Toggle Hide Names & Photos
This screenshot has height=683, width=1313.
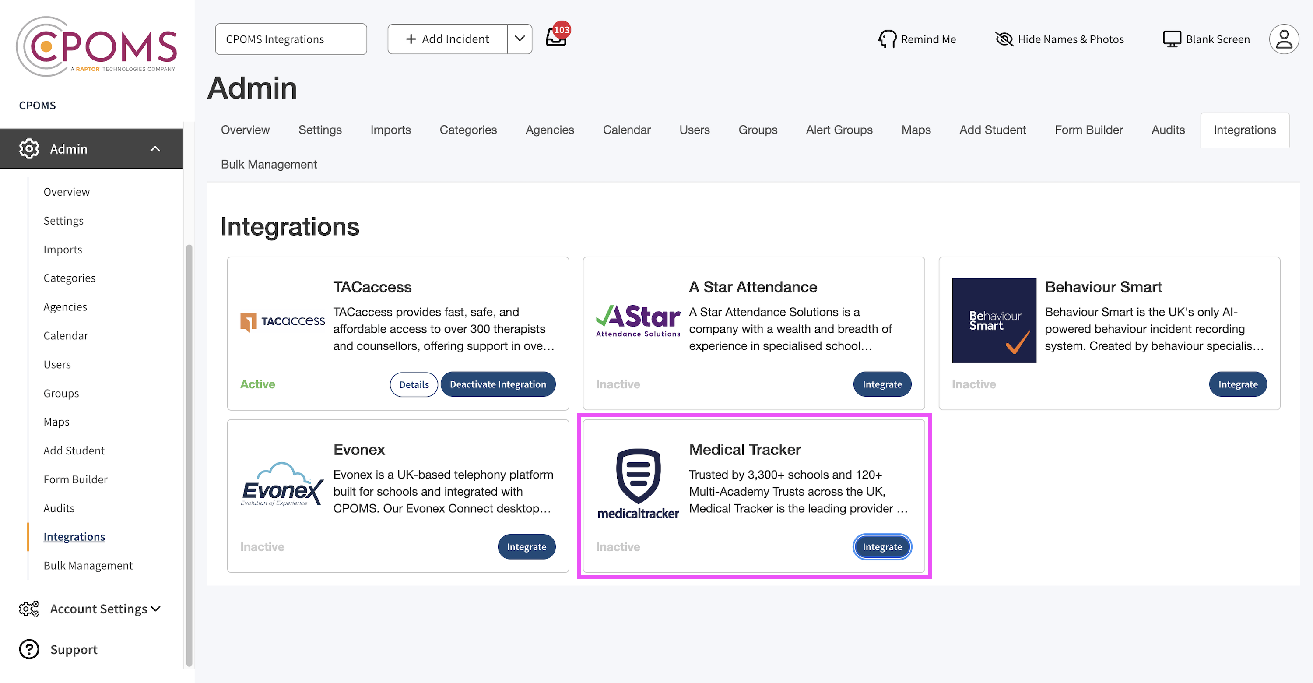click(1059, 39)
